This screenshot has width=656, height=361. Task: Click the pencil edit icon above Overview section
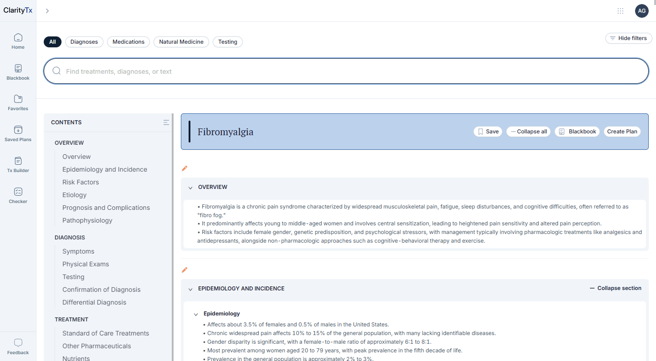click(184, 168)
